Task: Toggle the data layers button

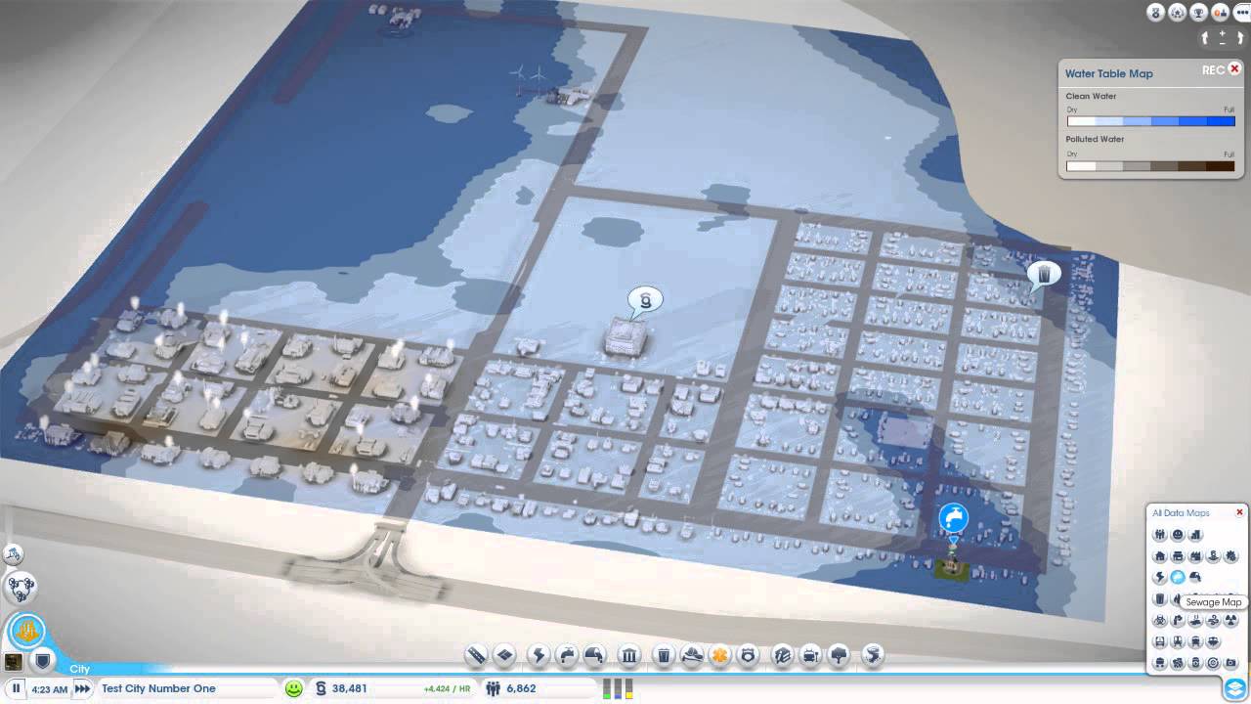Action: 1234,687
